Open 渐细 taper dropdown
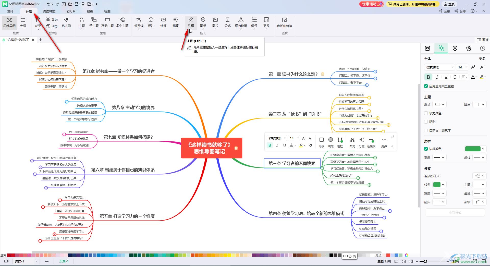The image size is (490, 266). coord(480,202)
